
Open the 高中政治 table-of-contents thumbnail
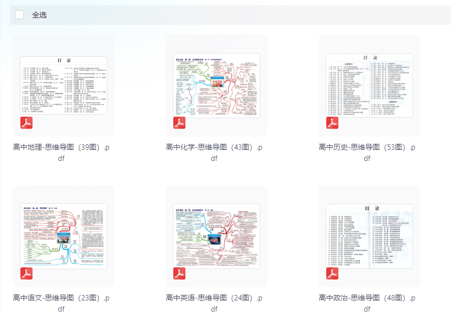pos(369,236)
